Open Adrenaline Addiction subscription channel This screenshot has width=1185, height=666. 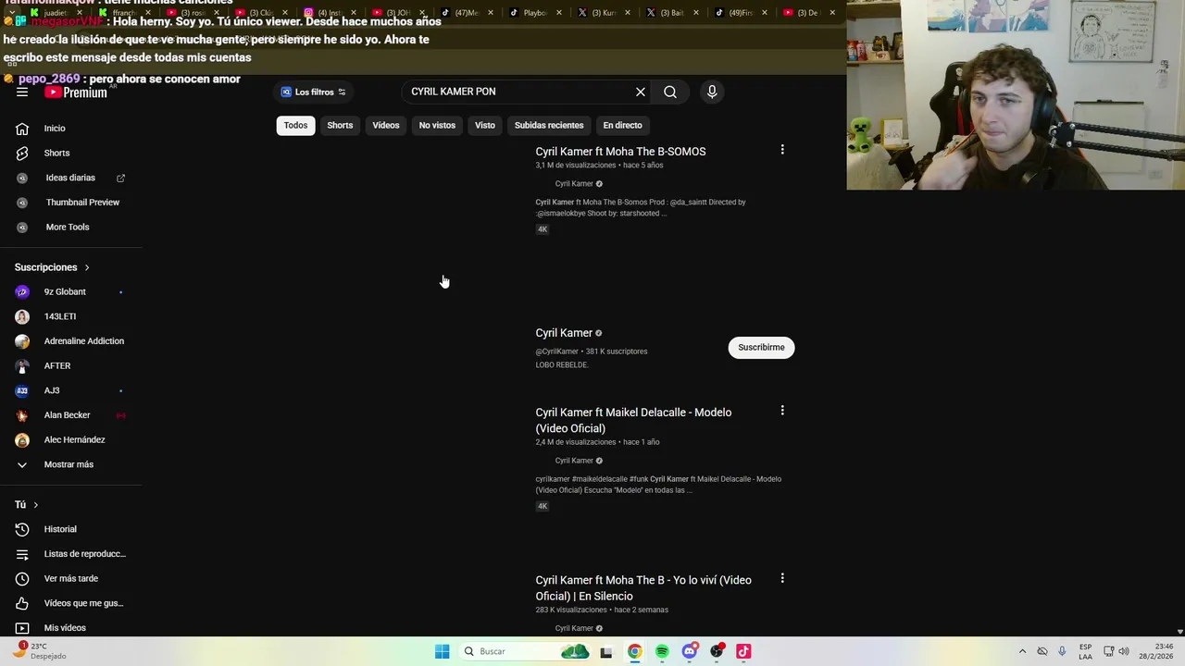(83, 341)
